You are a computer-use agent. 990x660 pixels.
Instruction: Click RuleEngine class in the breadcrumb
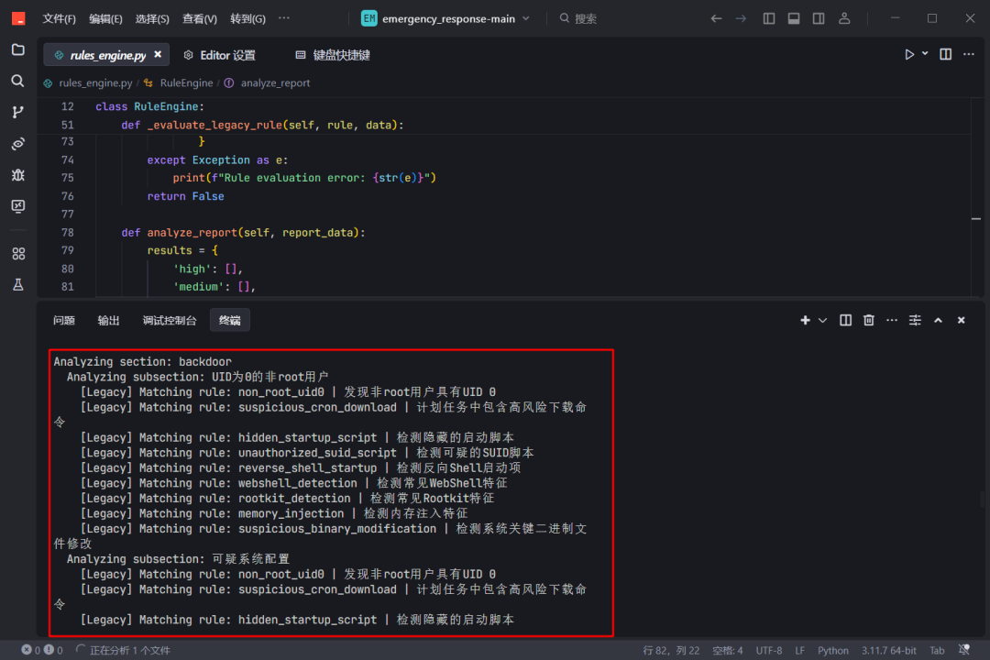[186, 82]
